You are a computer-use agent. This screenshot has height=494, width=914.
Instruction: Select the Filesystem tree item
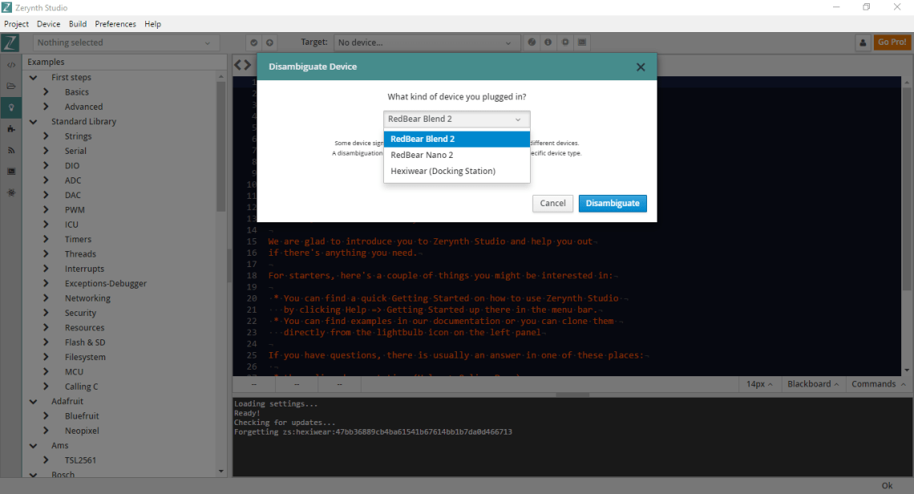tap(85, 357)
